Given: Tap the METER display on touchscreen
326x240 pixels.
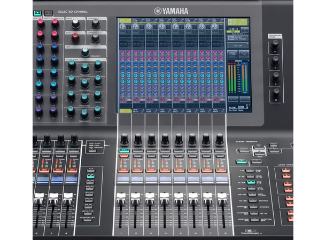Looking at the screenshot, I should tap(238, 77).
